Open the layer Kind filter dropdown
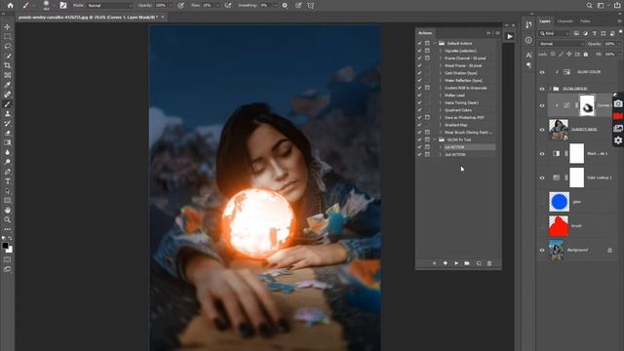Screen dimensions: 624x351 point(555,33)
